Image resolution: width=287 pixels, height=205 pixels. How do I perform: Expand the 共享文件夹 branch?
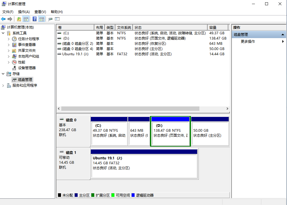tap(8, 51)
